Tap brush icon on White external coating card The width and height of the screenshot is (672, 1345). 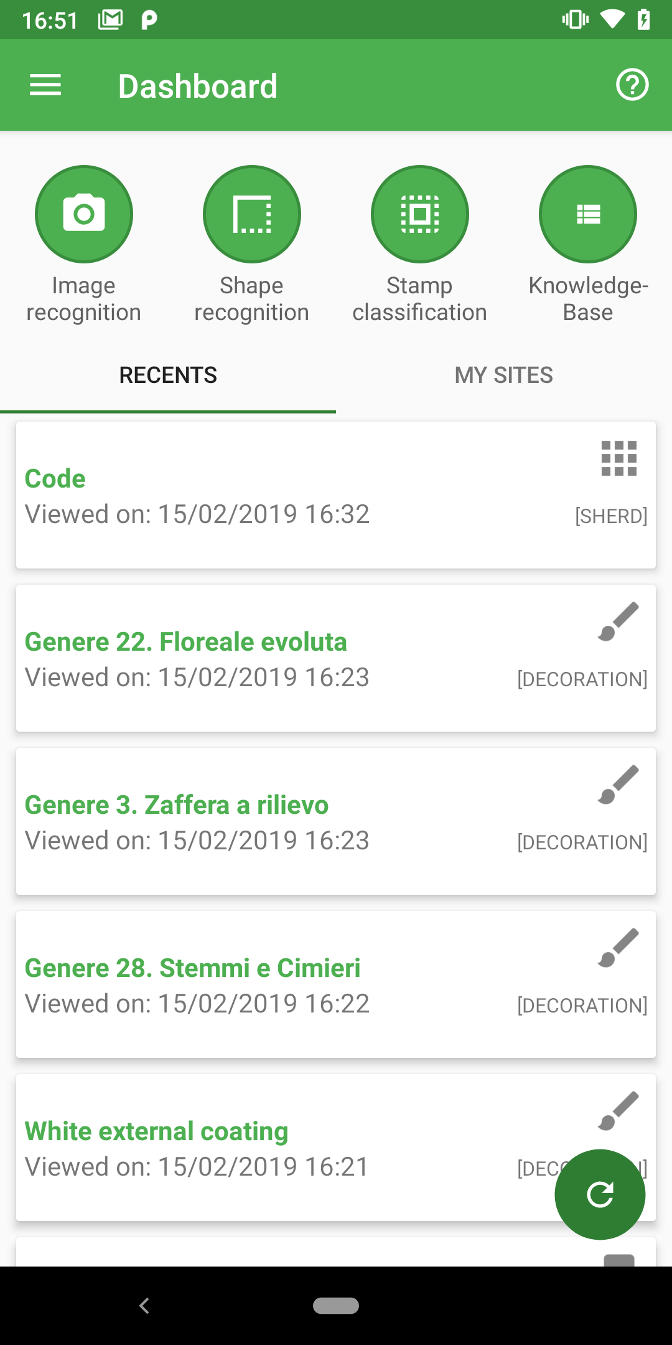tap(618, 1111)
